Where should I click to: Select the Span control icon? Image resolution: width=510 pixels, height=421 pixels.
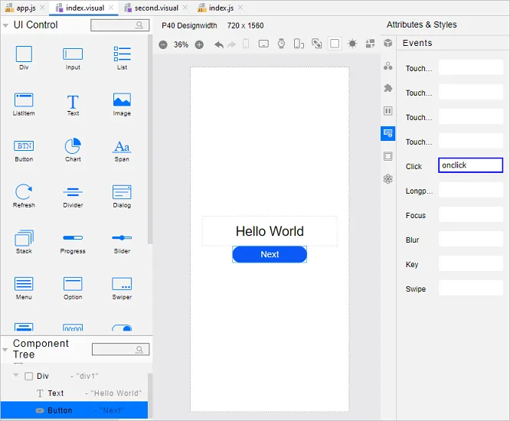[x=122, y=146]
